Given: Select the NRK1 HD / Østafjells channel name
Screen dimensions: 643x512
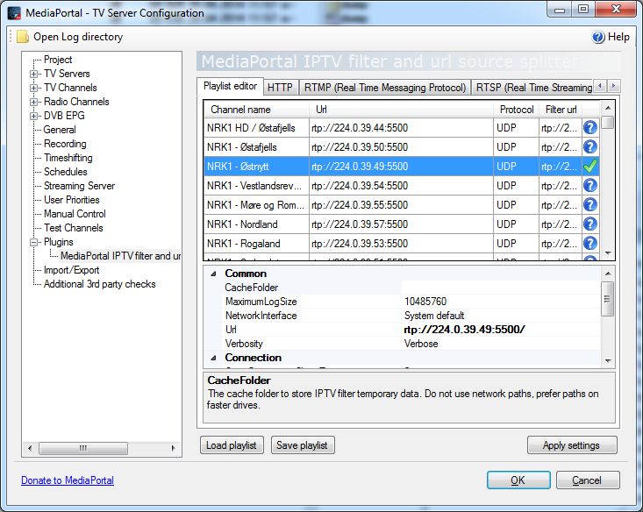Looking at the screenshot, I should tap(256, 128).
